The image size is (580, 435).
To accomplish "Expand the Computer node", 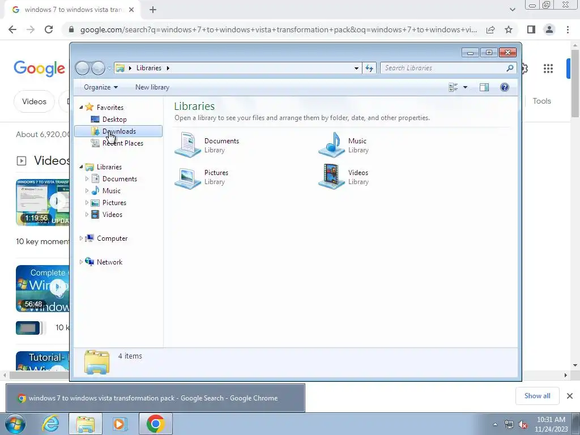I will 81,238.
